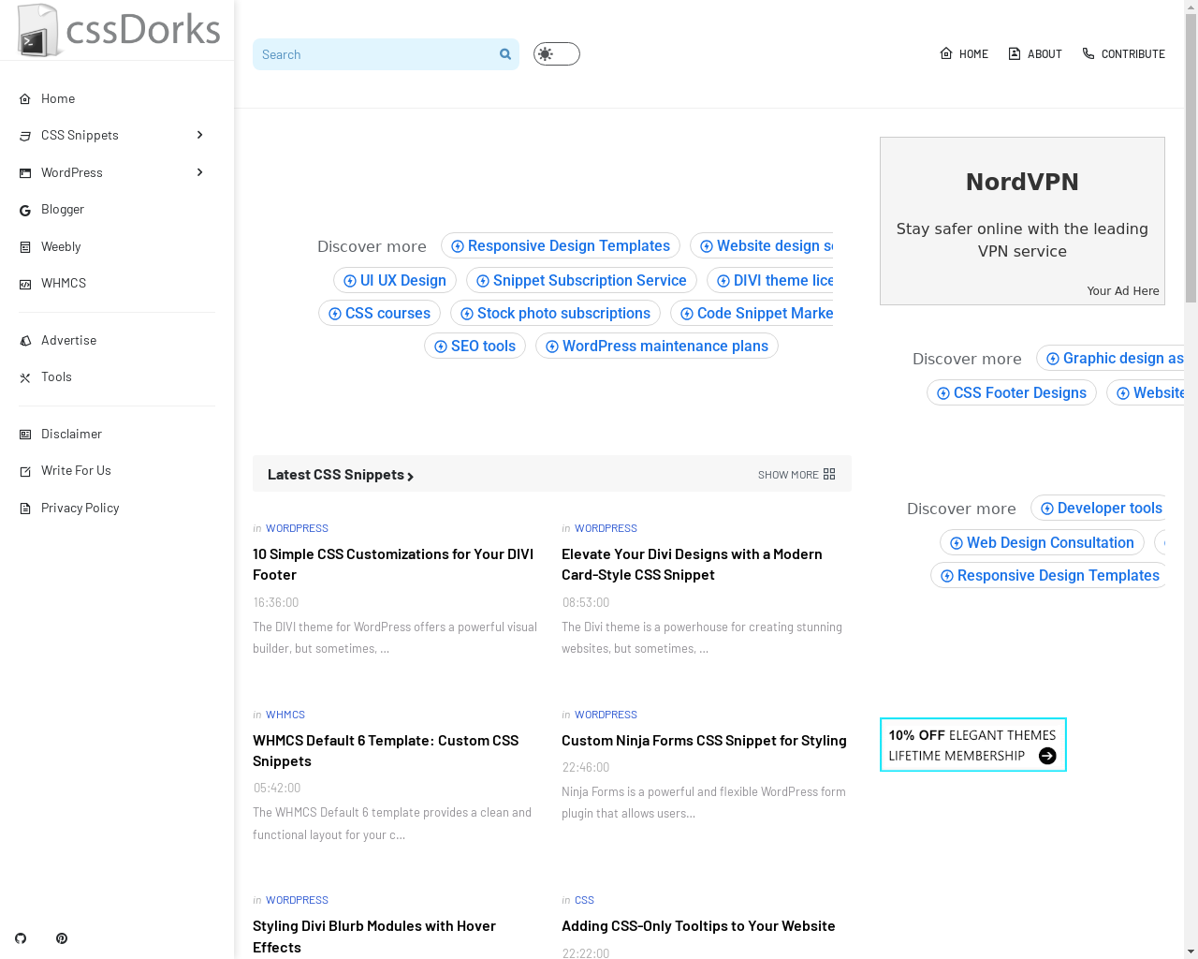
Task: Click the search magnifier icon
Action: pyautogui.click(x=505, y=54)
